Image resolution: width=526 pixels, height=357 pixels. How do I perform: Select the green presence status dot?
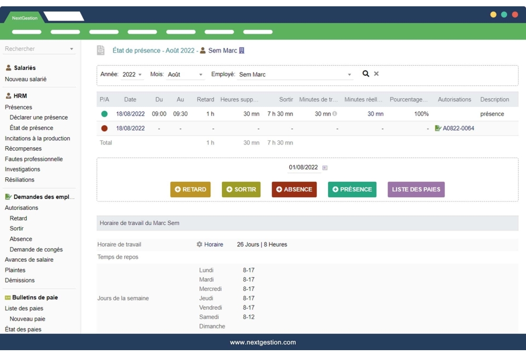click(103, 114)
